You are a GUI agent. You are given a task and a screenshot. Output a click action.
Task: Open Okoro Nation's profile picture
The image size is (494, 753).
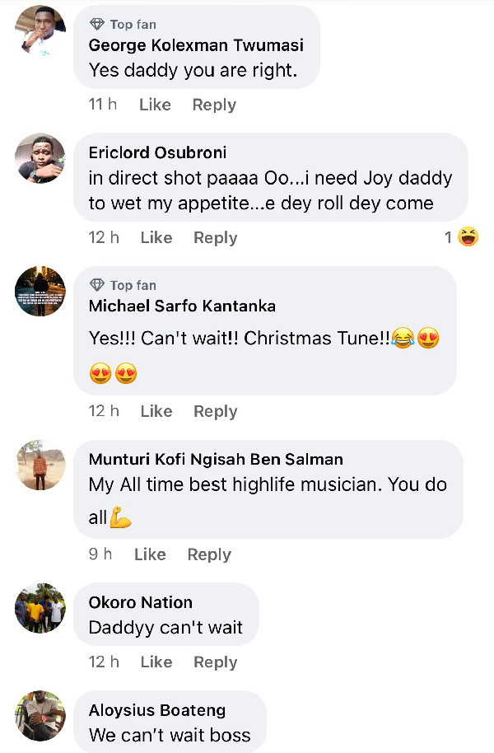(x=40, y=608)
